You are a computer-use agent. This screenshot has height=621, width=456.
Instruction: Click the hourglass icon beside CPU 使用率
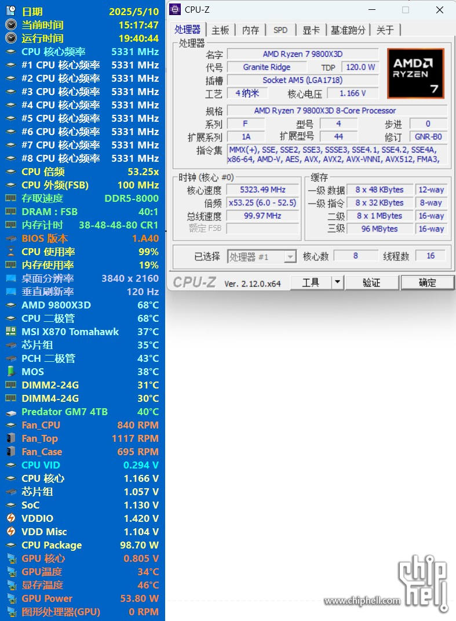click(11, 252)
